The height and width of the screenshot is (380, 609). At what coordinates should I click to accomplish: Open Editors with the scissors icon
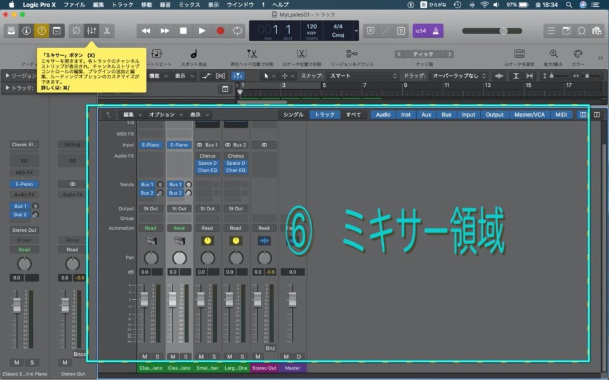point(107,30)
